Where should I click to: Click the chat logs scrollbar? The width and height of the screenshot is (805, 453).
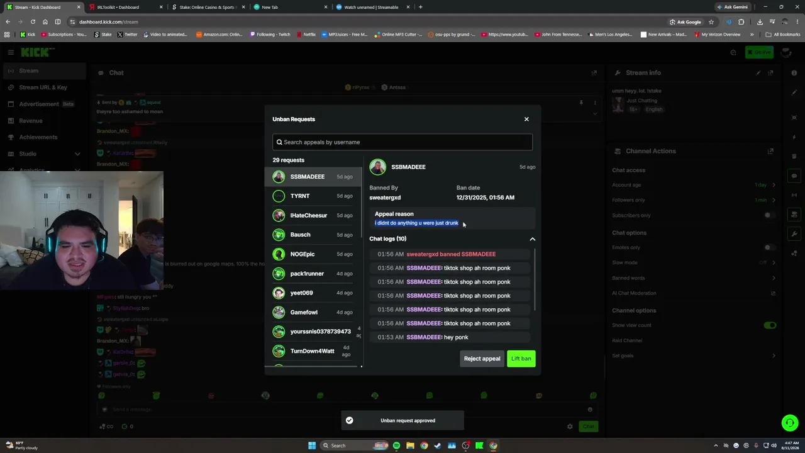click(x=535, y=280)
